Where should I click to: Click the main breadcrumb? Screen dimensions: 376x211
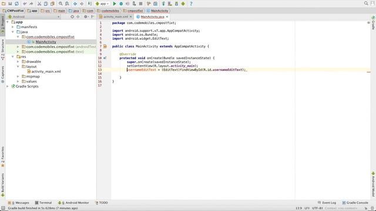coord(59,11)
